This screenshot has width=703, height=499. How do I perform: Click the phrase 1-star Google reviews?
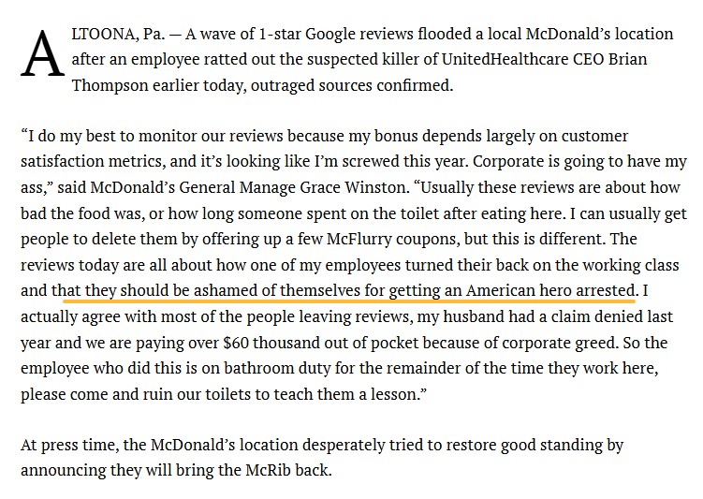[x=336, y=34]
